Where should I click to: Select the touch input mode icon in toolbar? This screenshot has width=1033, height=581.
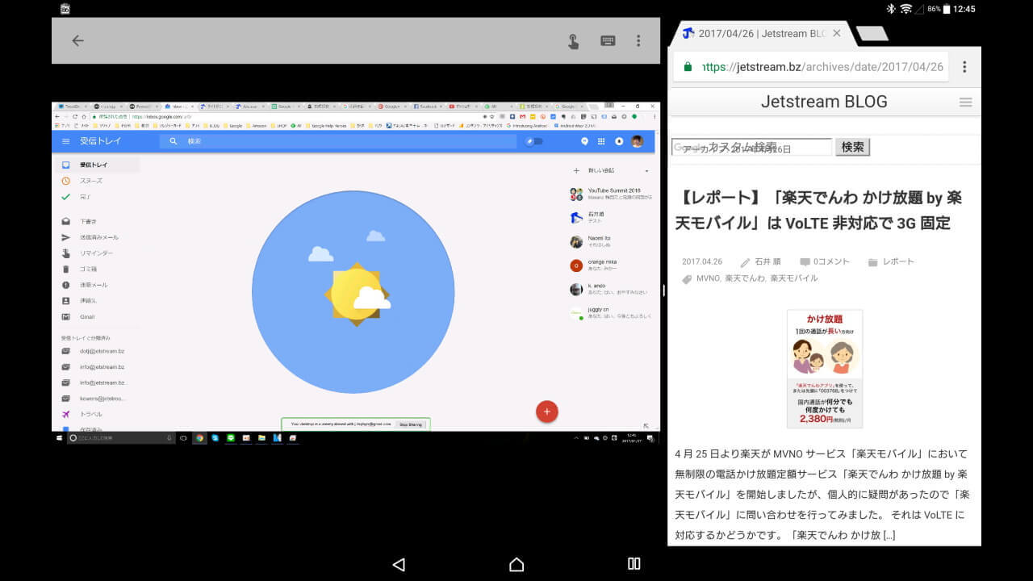(574, 40)
